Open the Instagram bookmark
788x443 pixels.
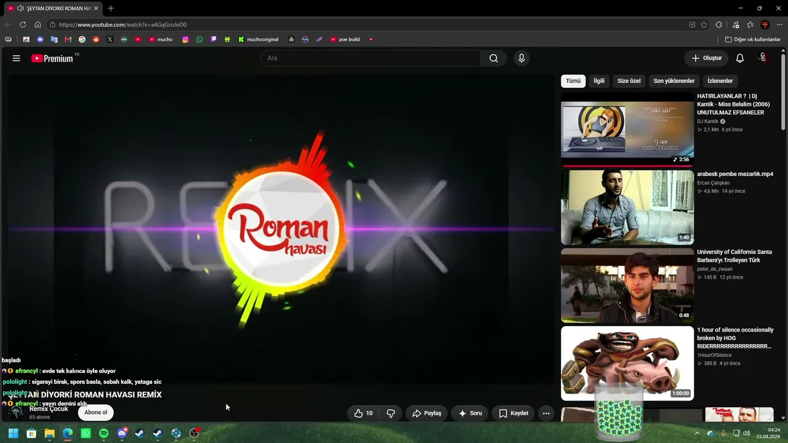point(185,39)
